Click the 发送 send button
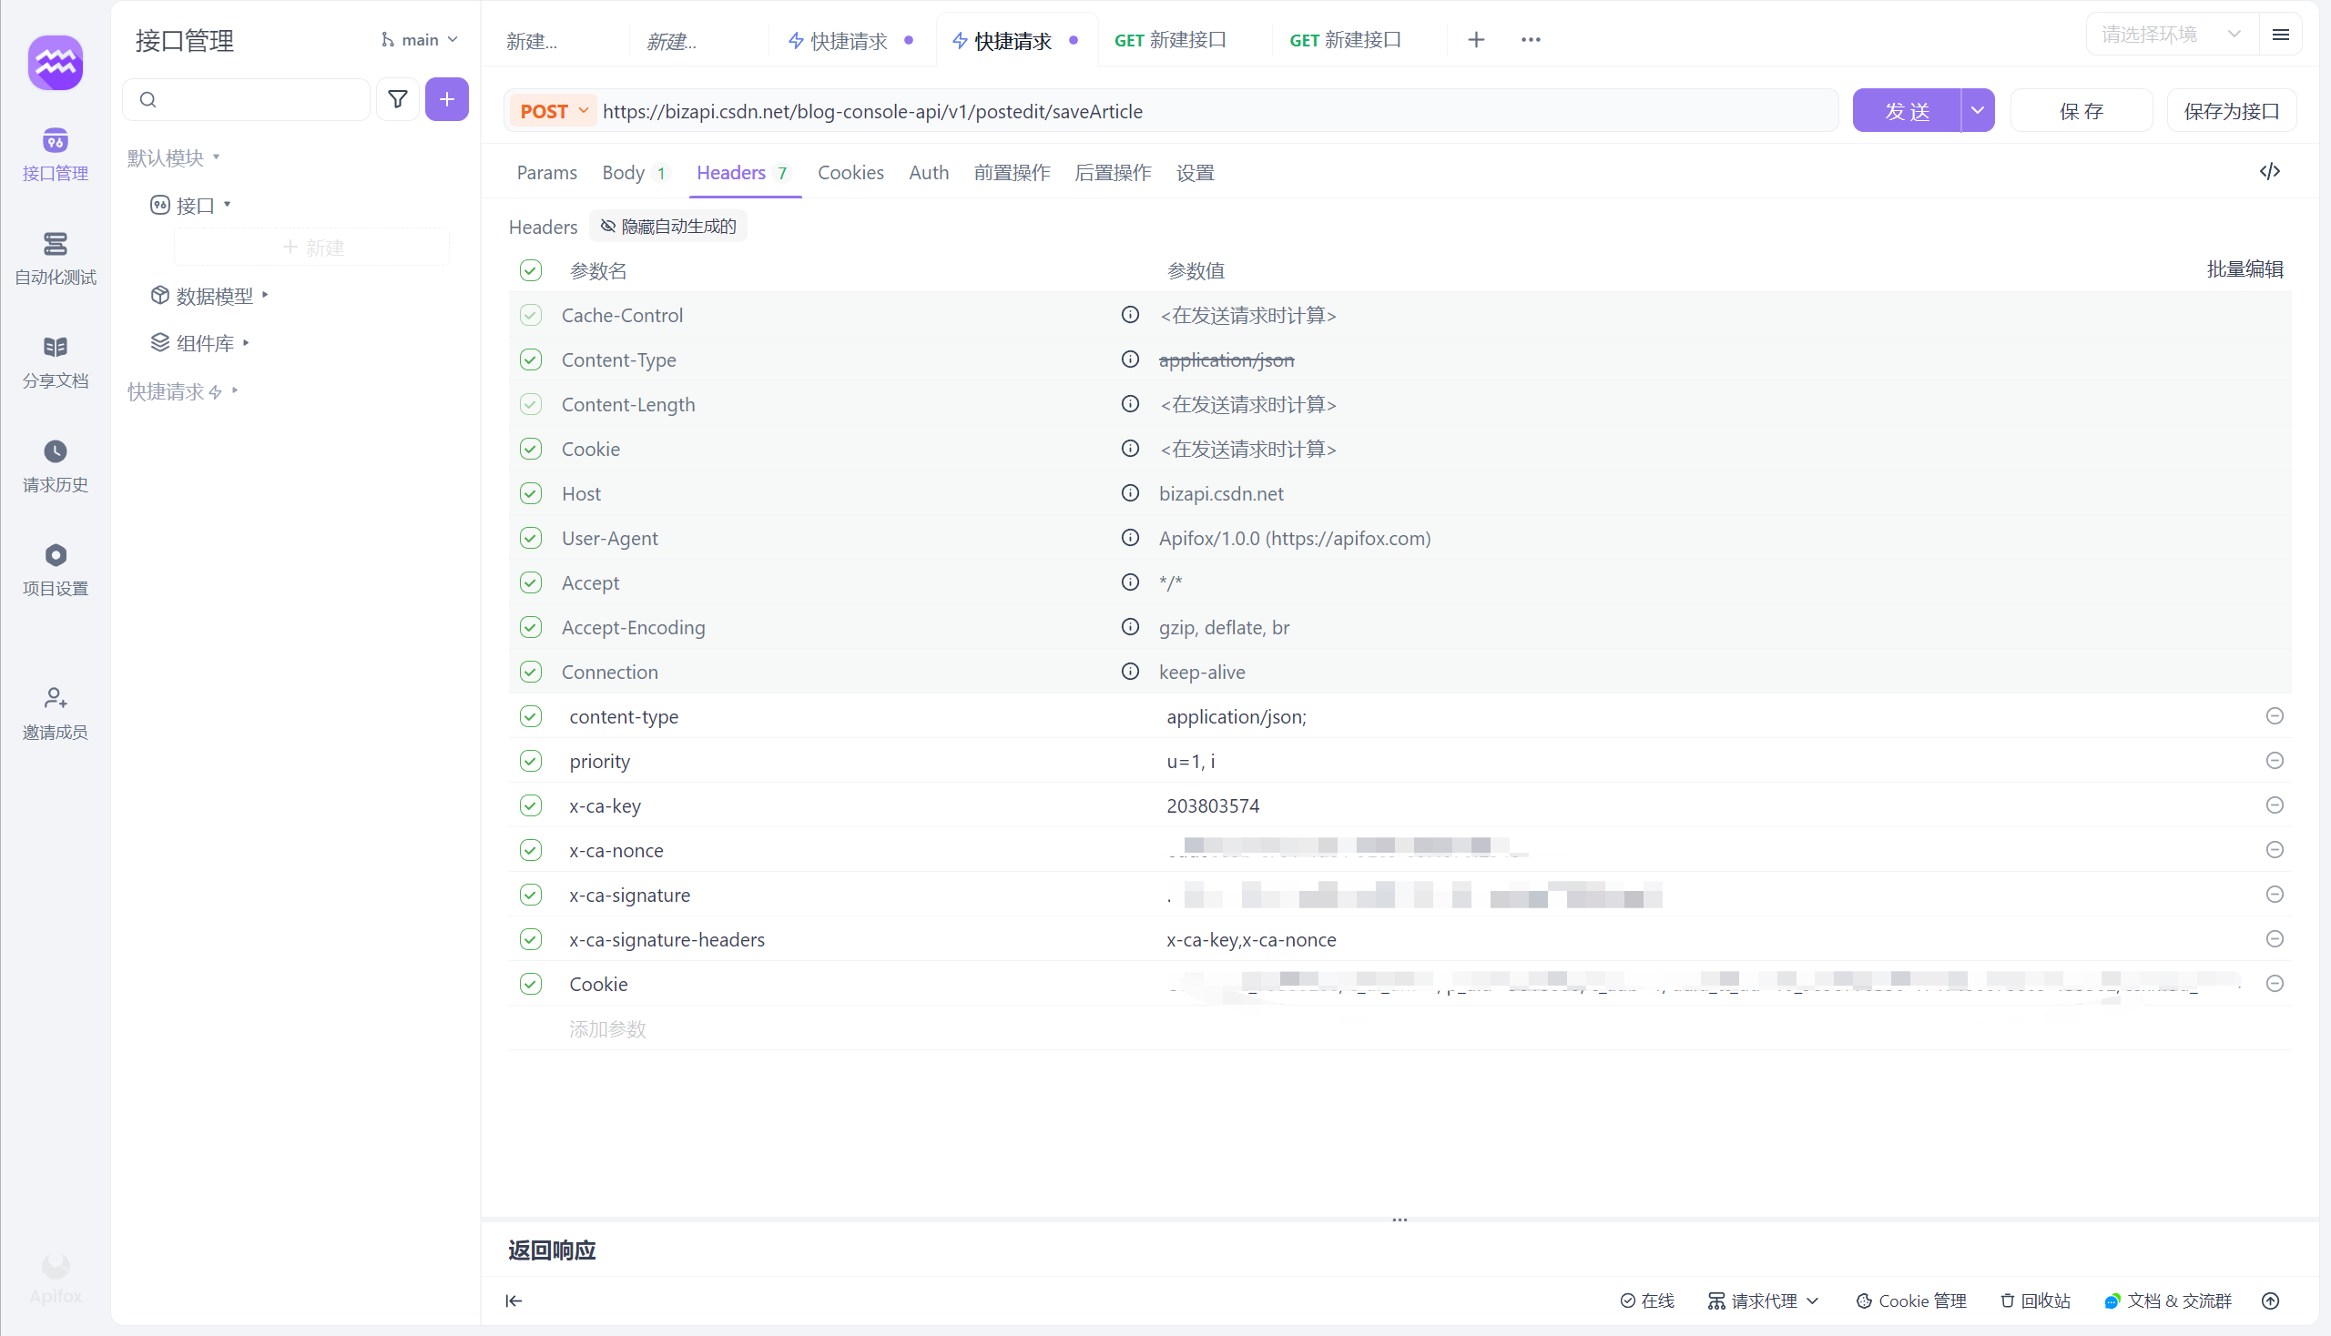The height and width of the screenshot is (1336, 2331). point(1905,110)
